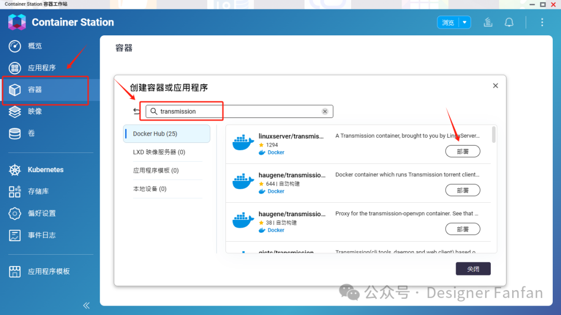Click the magnifier icon in search field
This screenshot has height=315, width=561.
pos(154,111)
